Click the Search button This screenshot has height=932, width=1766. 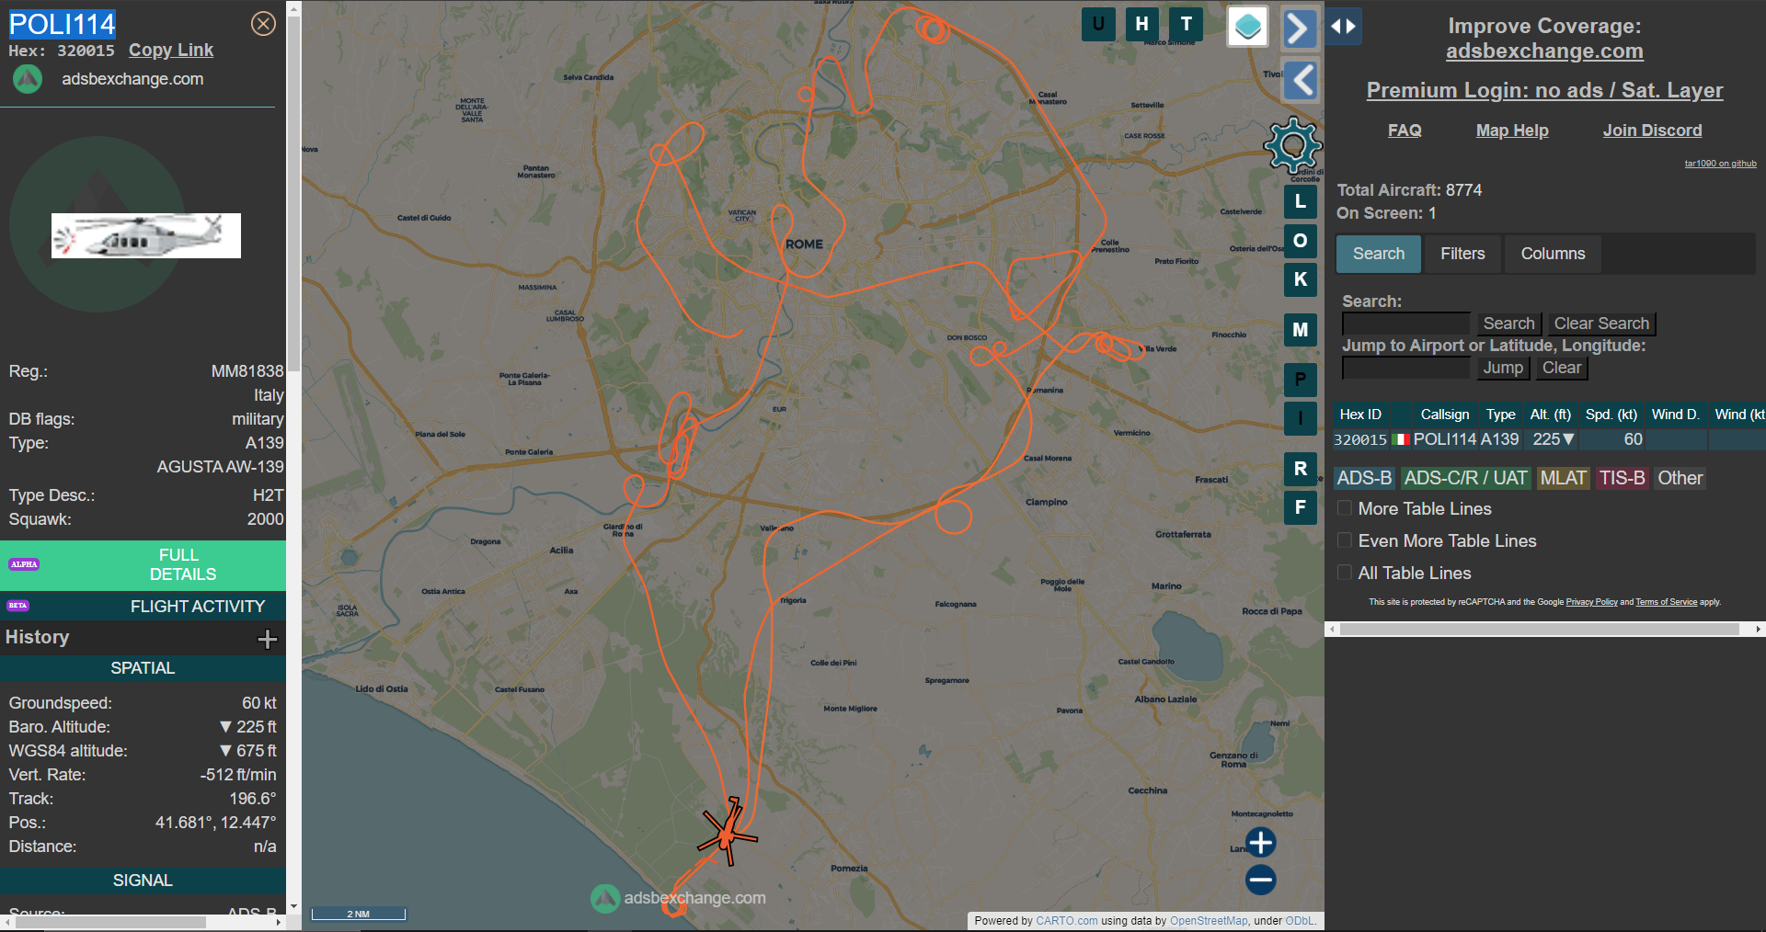(1508, 324)
